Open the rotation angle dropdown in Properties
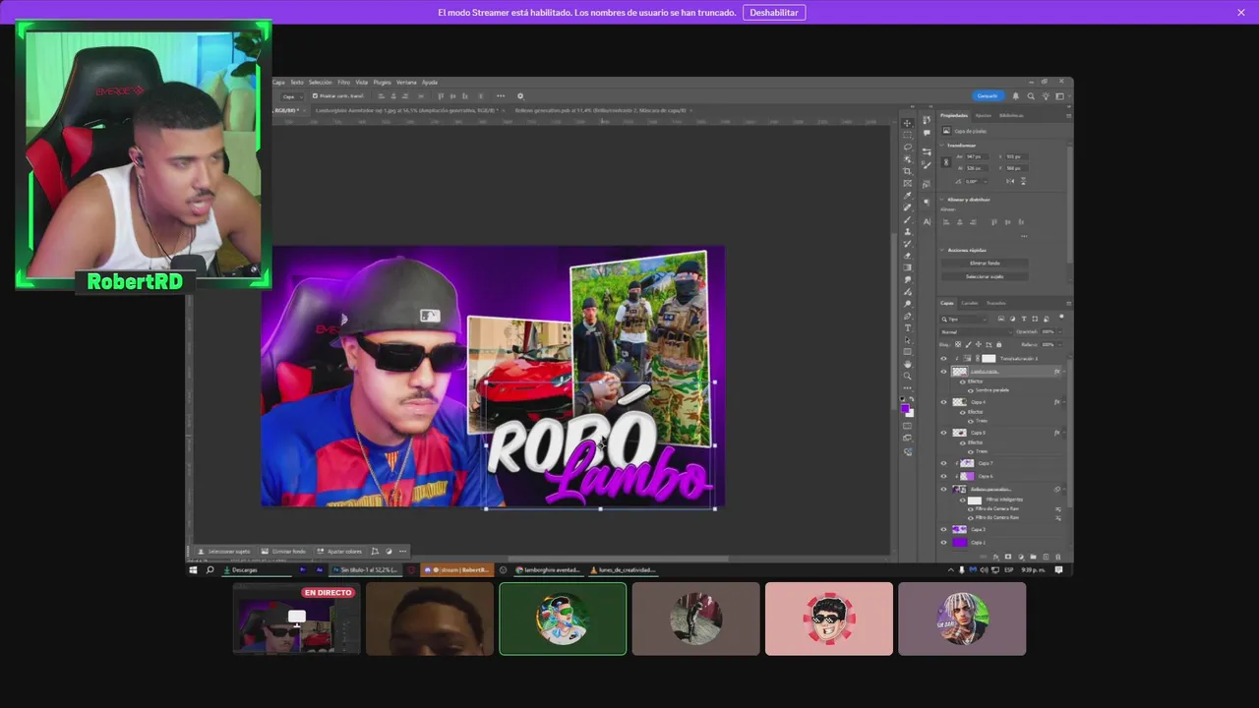Viewport: 1259px width, 708px height. tap(986, 181)
